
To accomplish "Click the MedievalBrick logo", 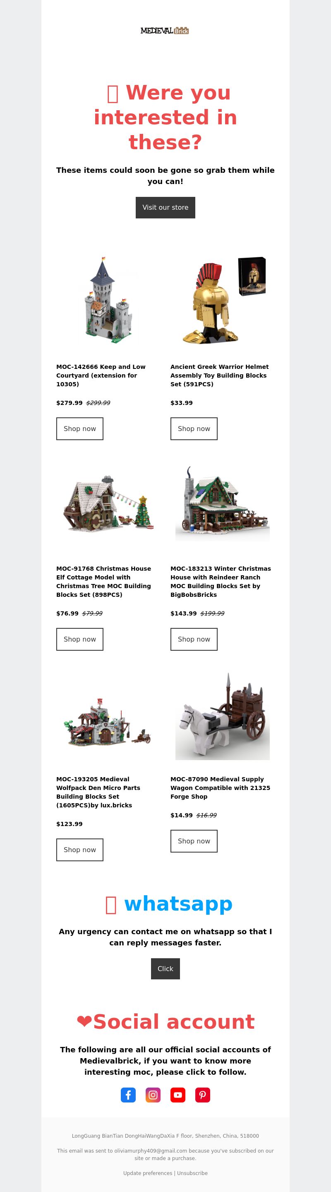I will point(165,31).
